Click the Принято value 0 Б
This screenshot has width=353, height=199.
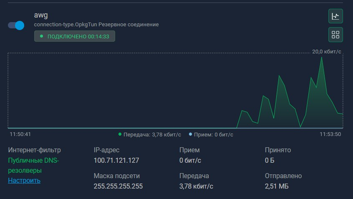(x=270, y=160)
